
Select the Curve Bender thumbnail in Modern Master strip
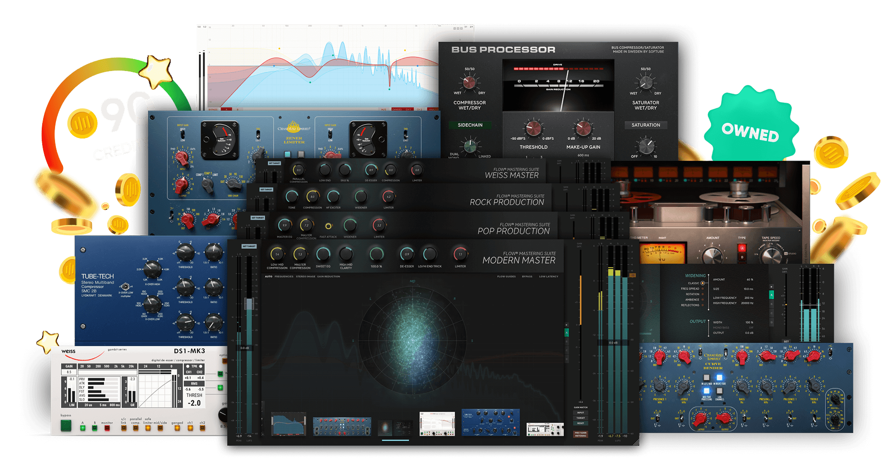tap(342, 426)
